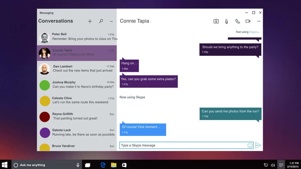Open Celeste Cline conversation

[x=77, y=101]
